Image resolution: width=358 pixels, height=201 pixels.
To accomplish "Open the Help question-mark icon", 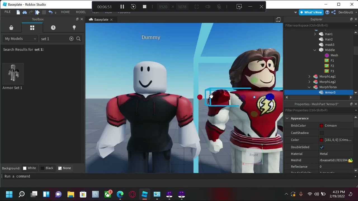I will [x=327, y=12].
